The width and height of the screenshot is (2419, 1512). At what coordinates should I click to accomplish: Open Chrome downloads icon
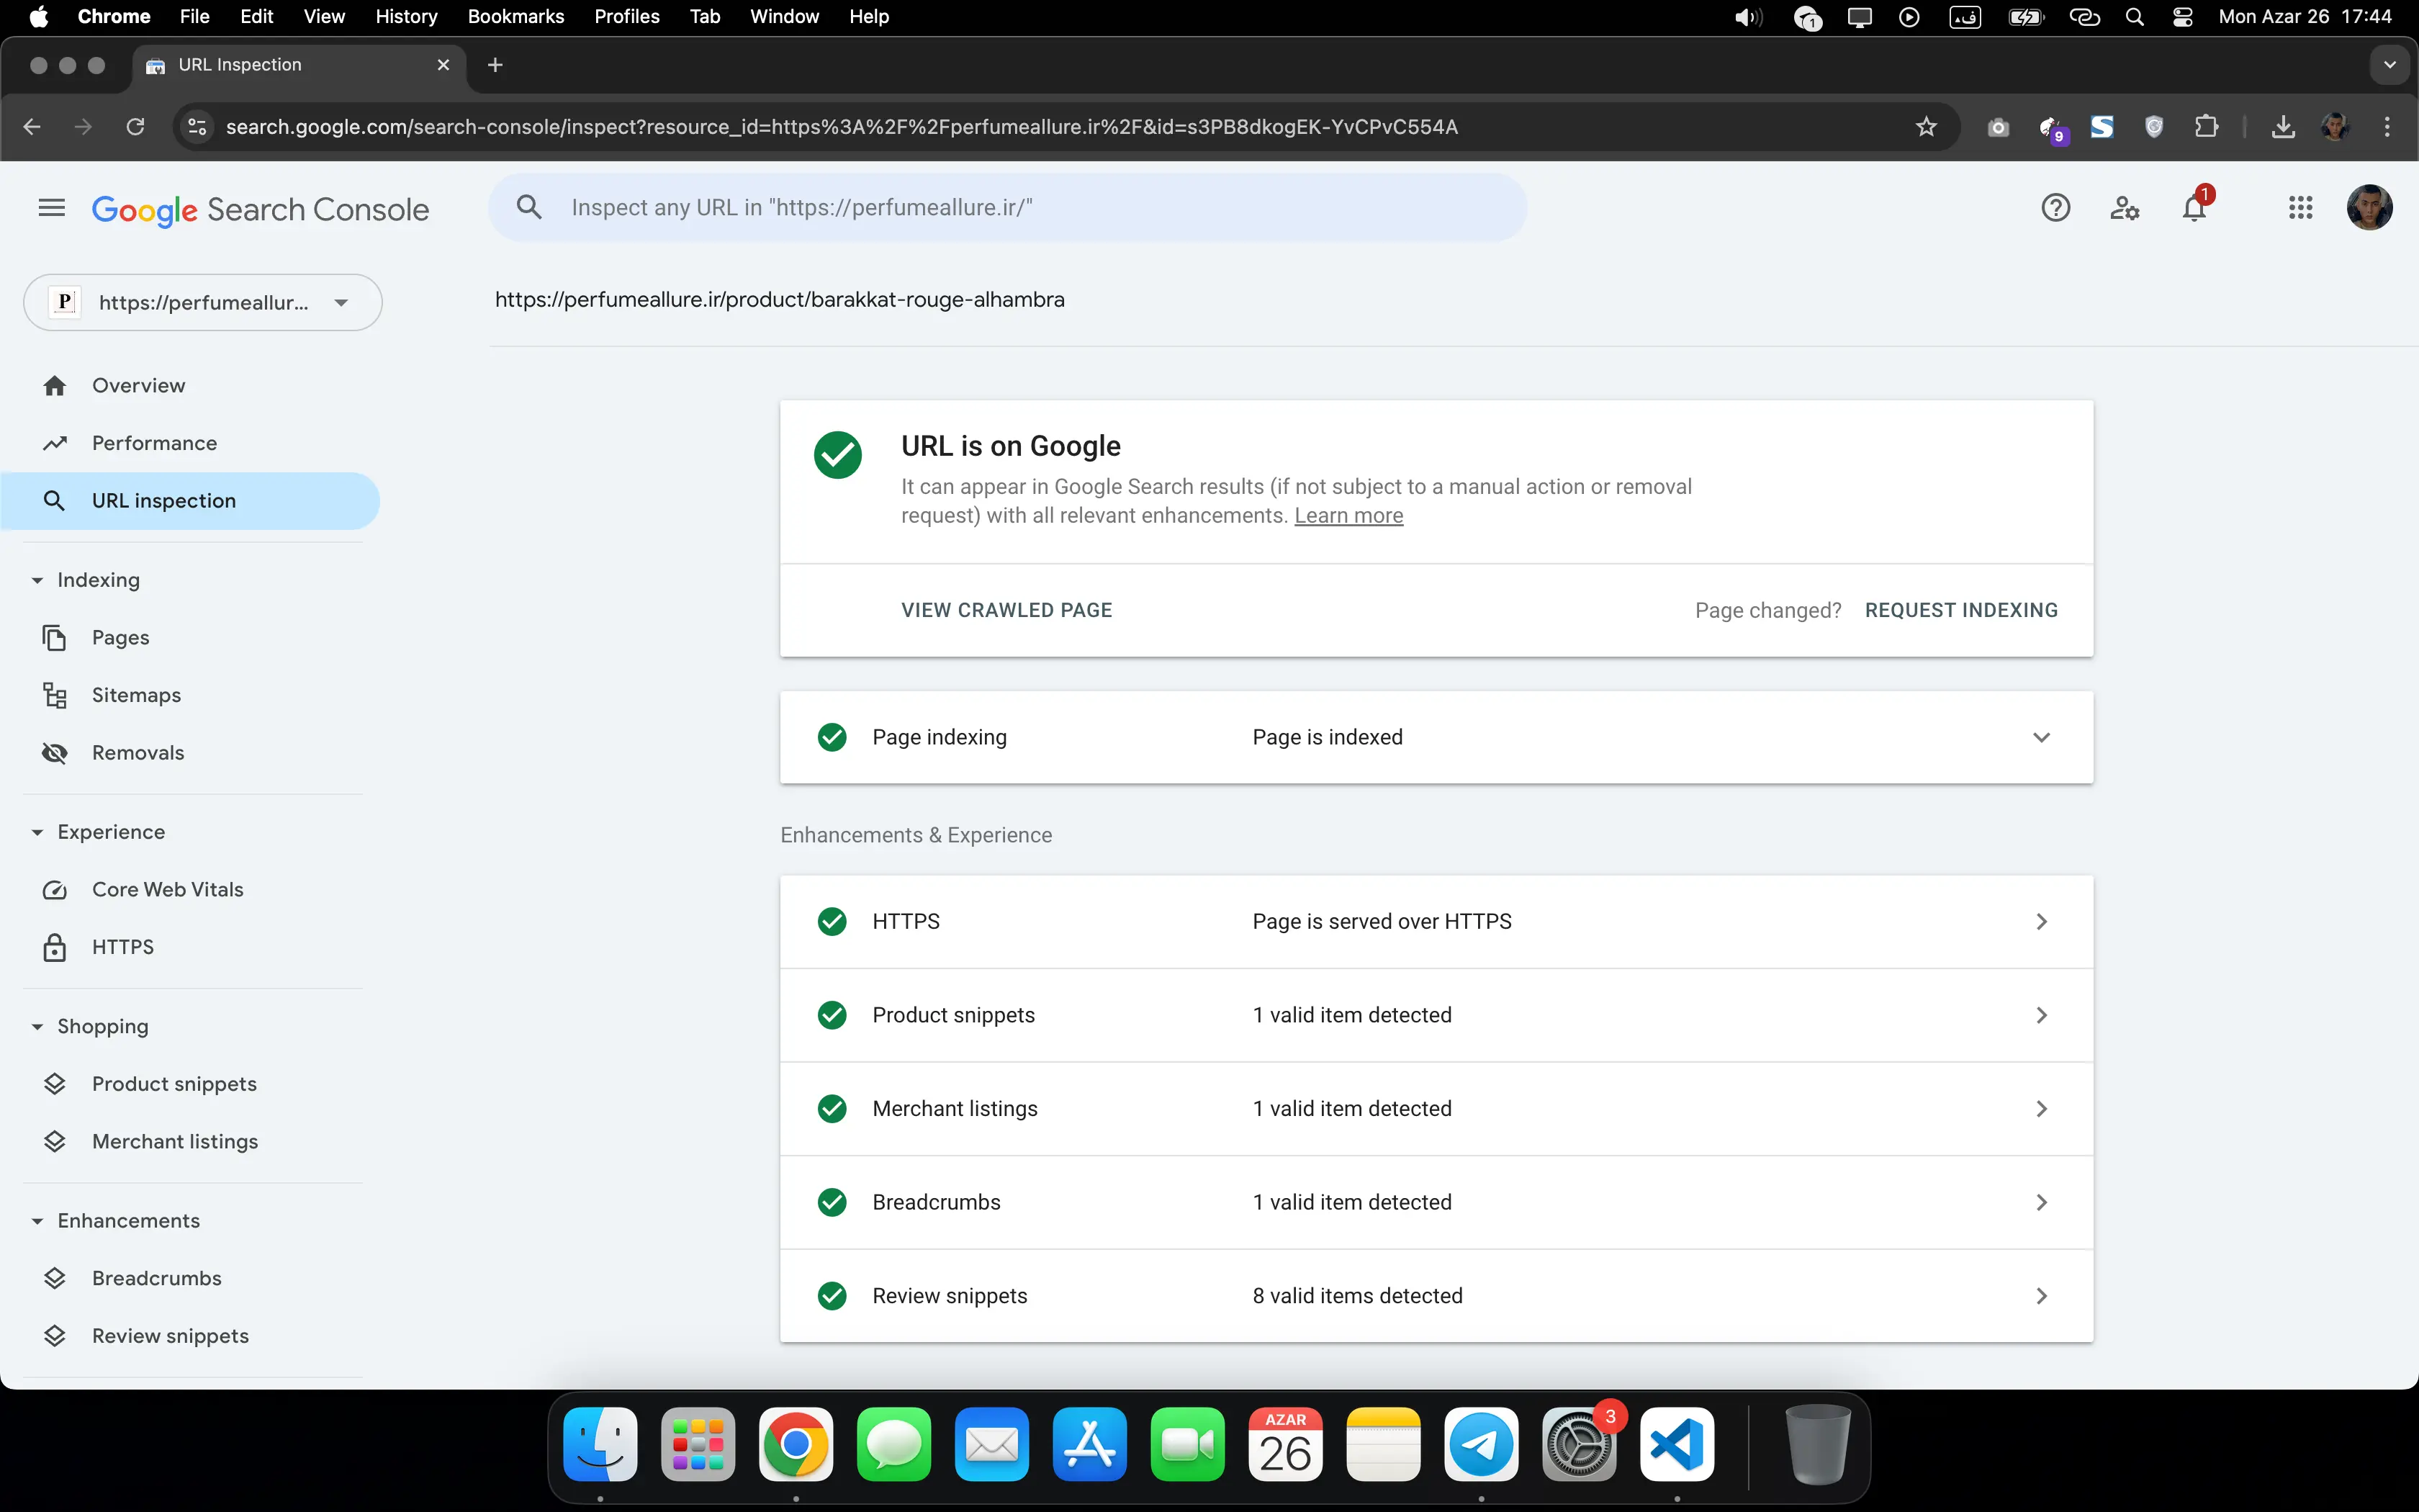coord(2283,127)
